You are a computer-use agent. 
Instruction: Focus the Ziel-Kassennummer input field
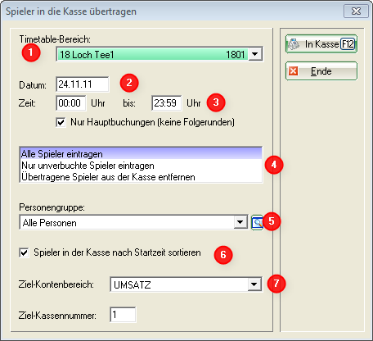(x=123, y=315)
